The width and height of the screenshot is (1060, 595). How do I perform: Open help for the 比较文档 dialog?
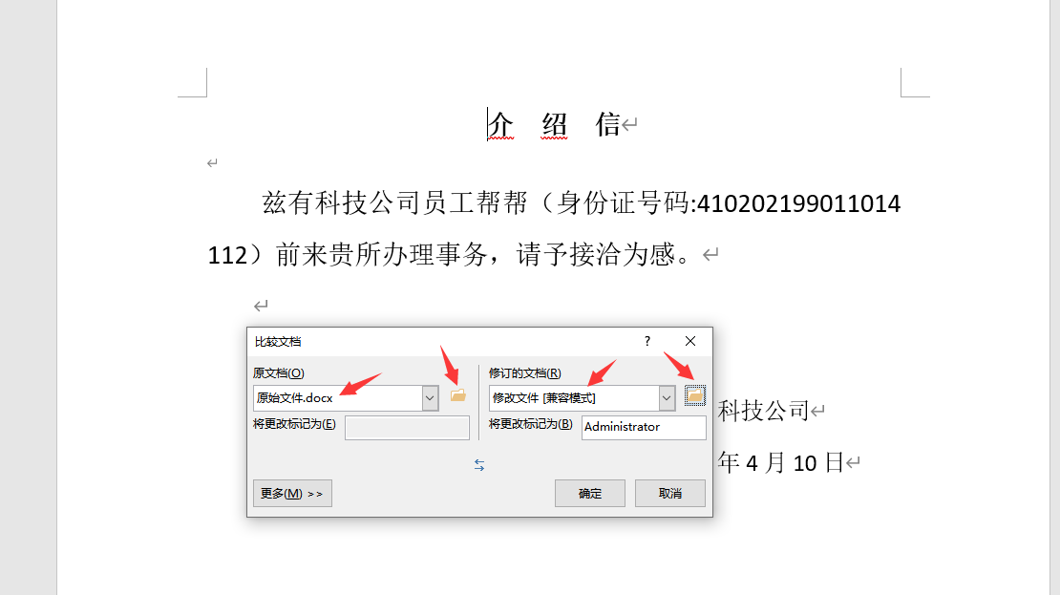tap(647, 342)
